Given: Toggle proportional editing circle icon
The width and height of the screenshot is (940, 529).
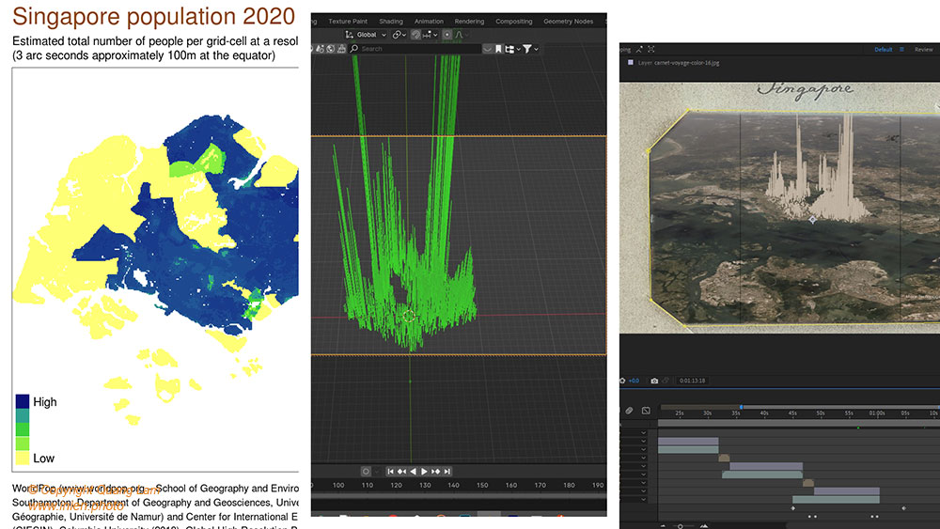Looking at the screenshot, I should 446,35.
